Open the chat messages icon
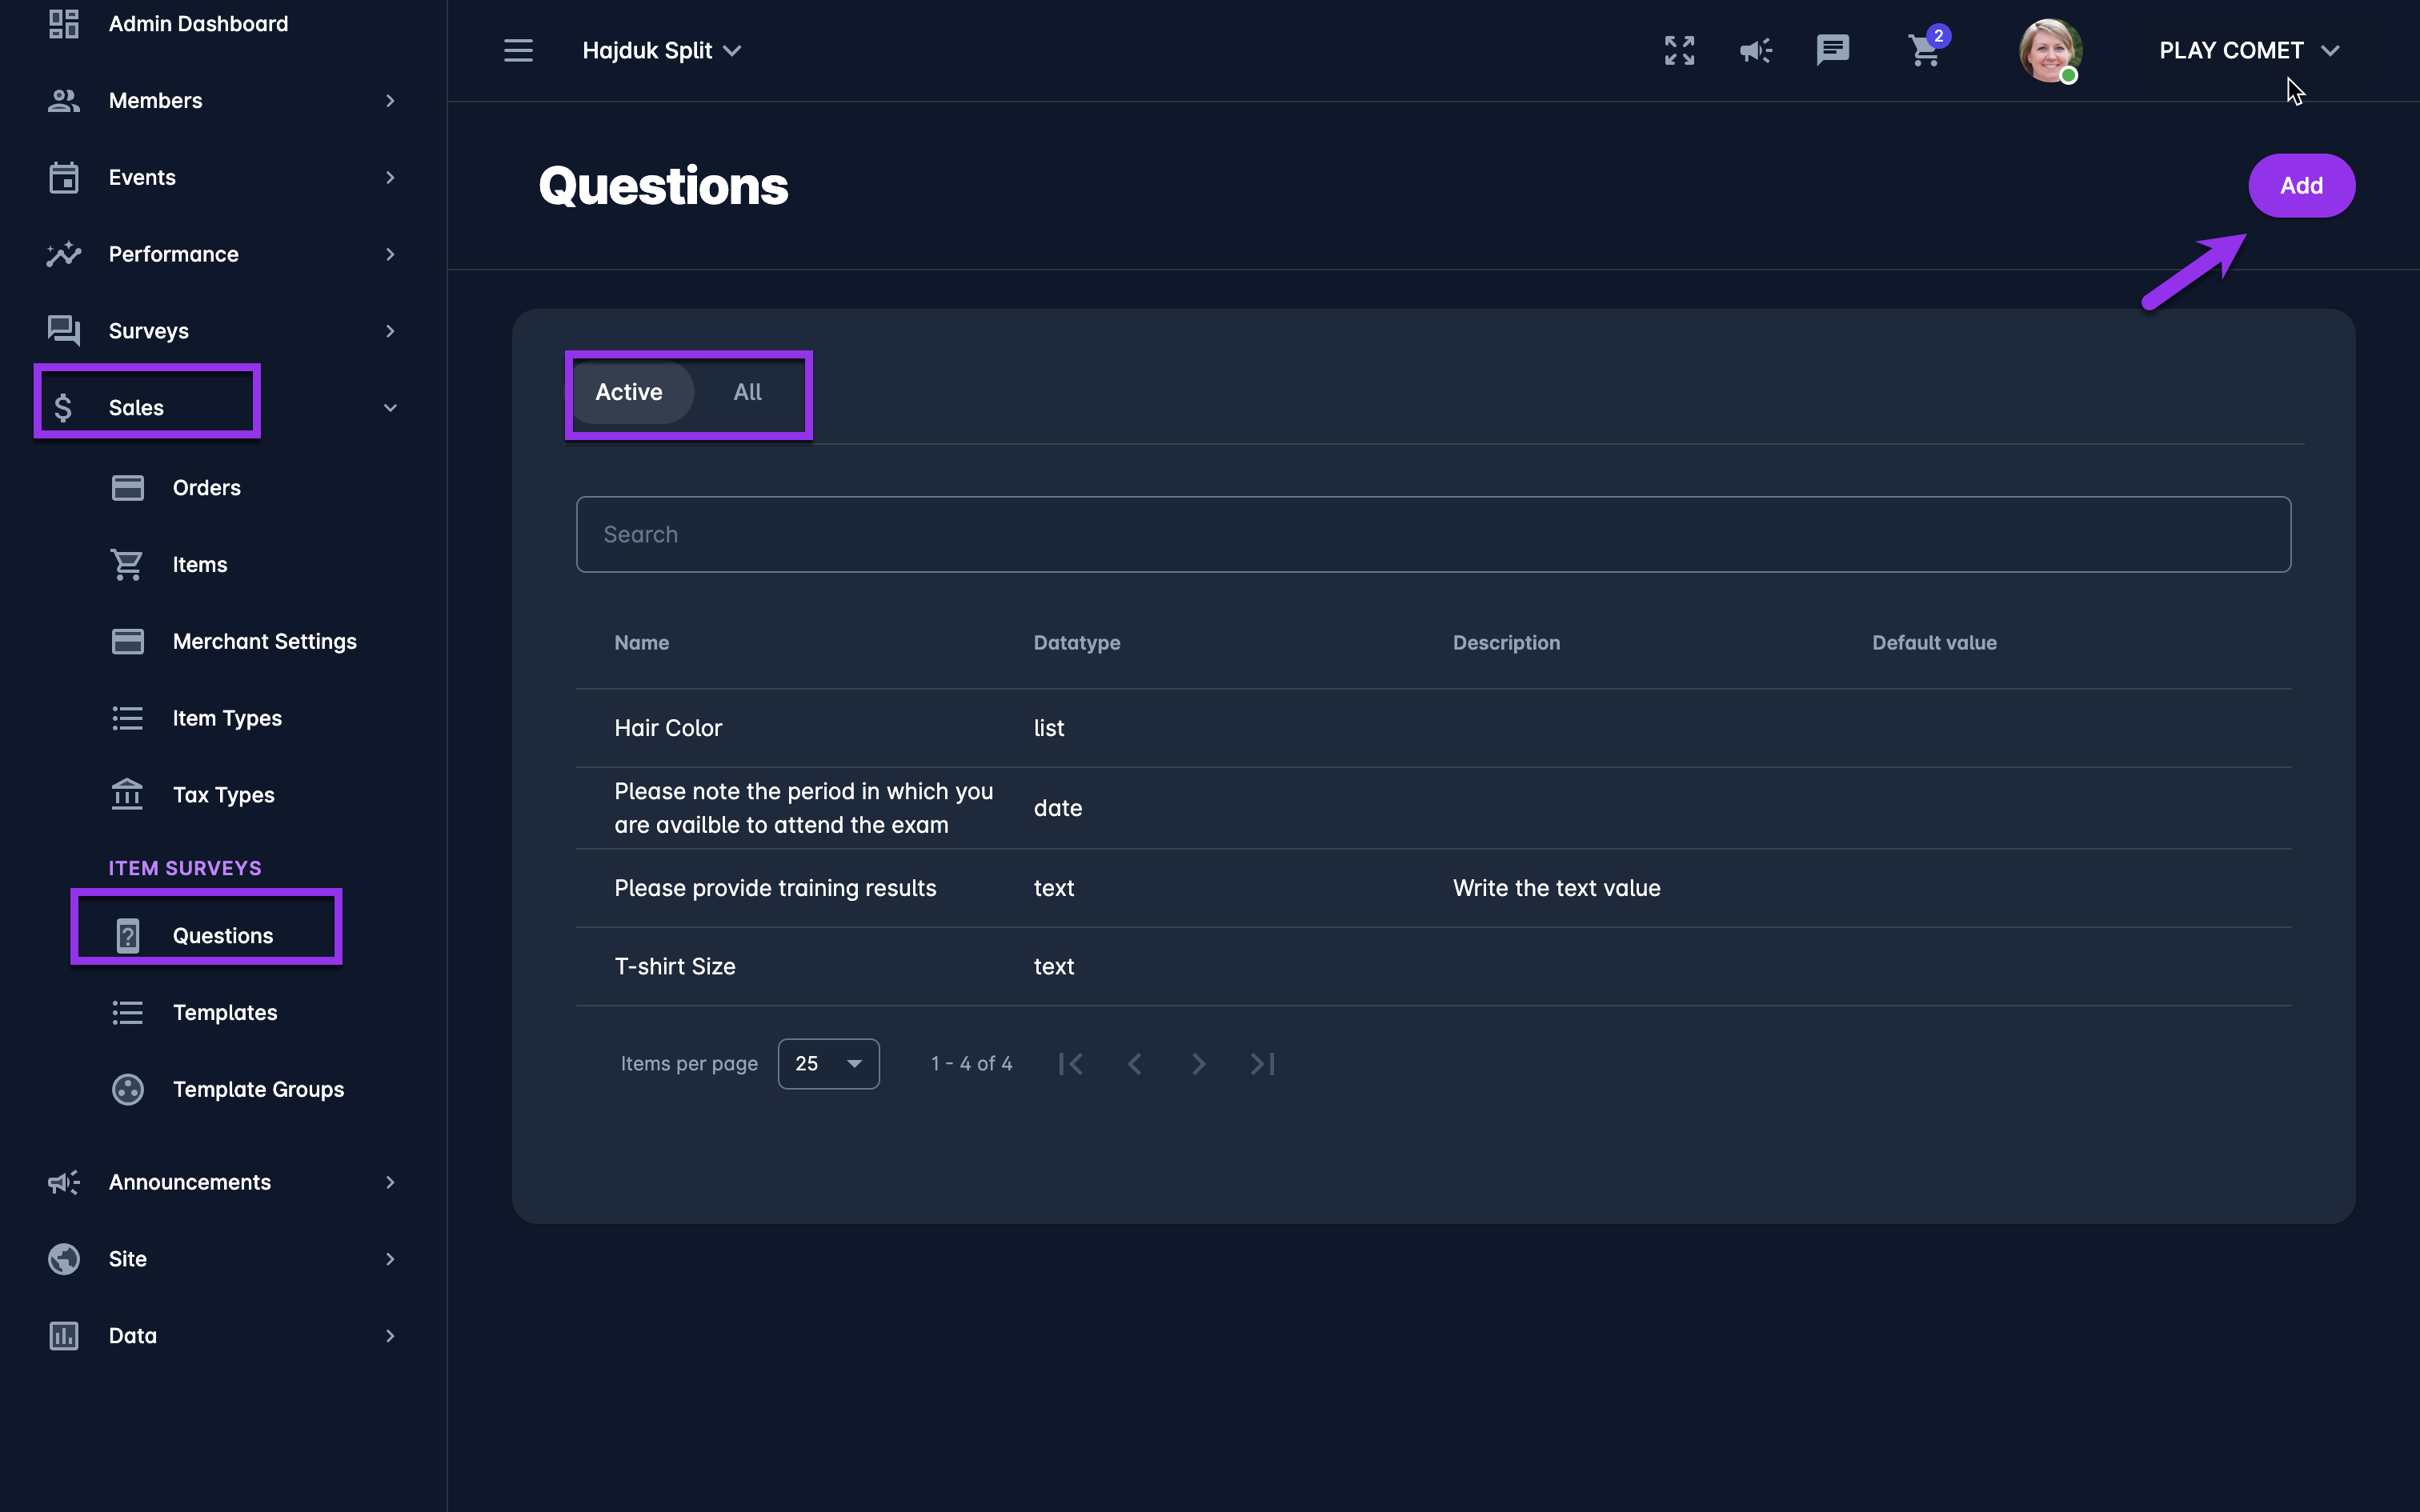Image resolution: width=2420 pixels, height=1512 pixels. [x=1832, y=50]
